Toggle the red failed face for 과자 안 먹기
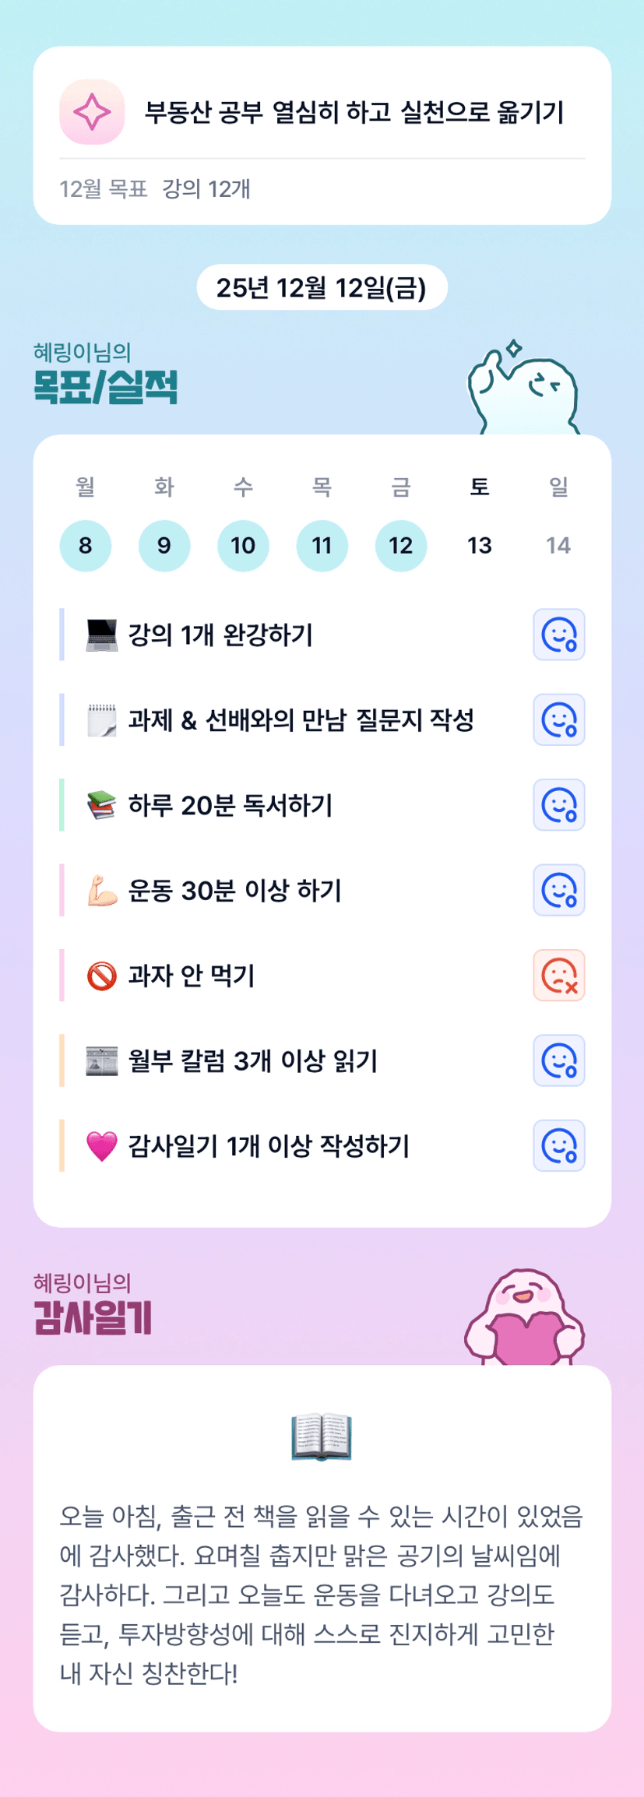644x1797 pixels. coord(558,976)
